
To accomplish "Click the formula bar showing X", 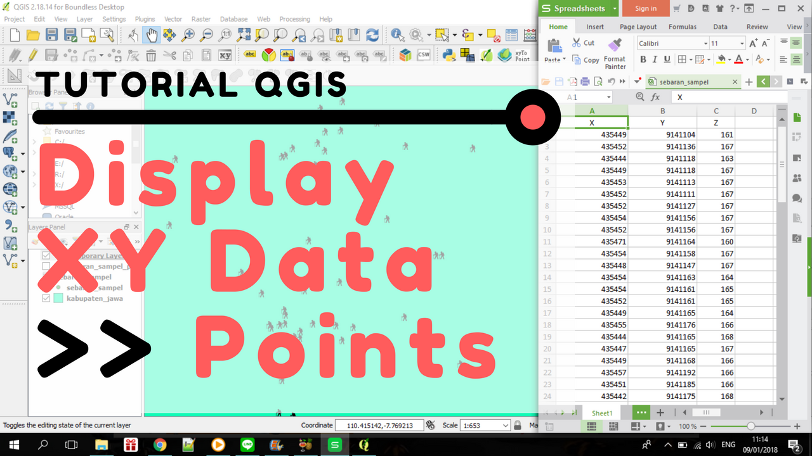I will coord(730,98).
